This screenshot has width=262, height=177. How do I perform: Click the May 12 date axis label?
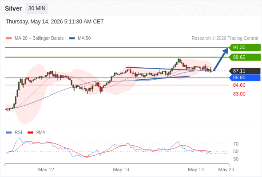point(46,169)
